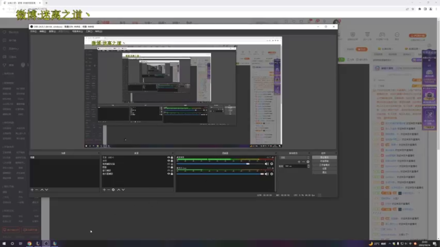Select 视频捕获设备 in the Sources list
Screen dimensions: 440x247
coord(108,164)
